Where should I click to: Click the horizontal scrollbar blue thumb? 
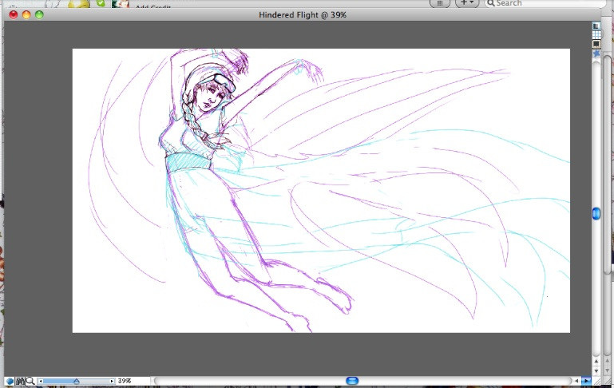352,381
